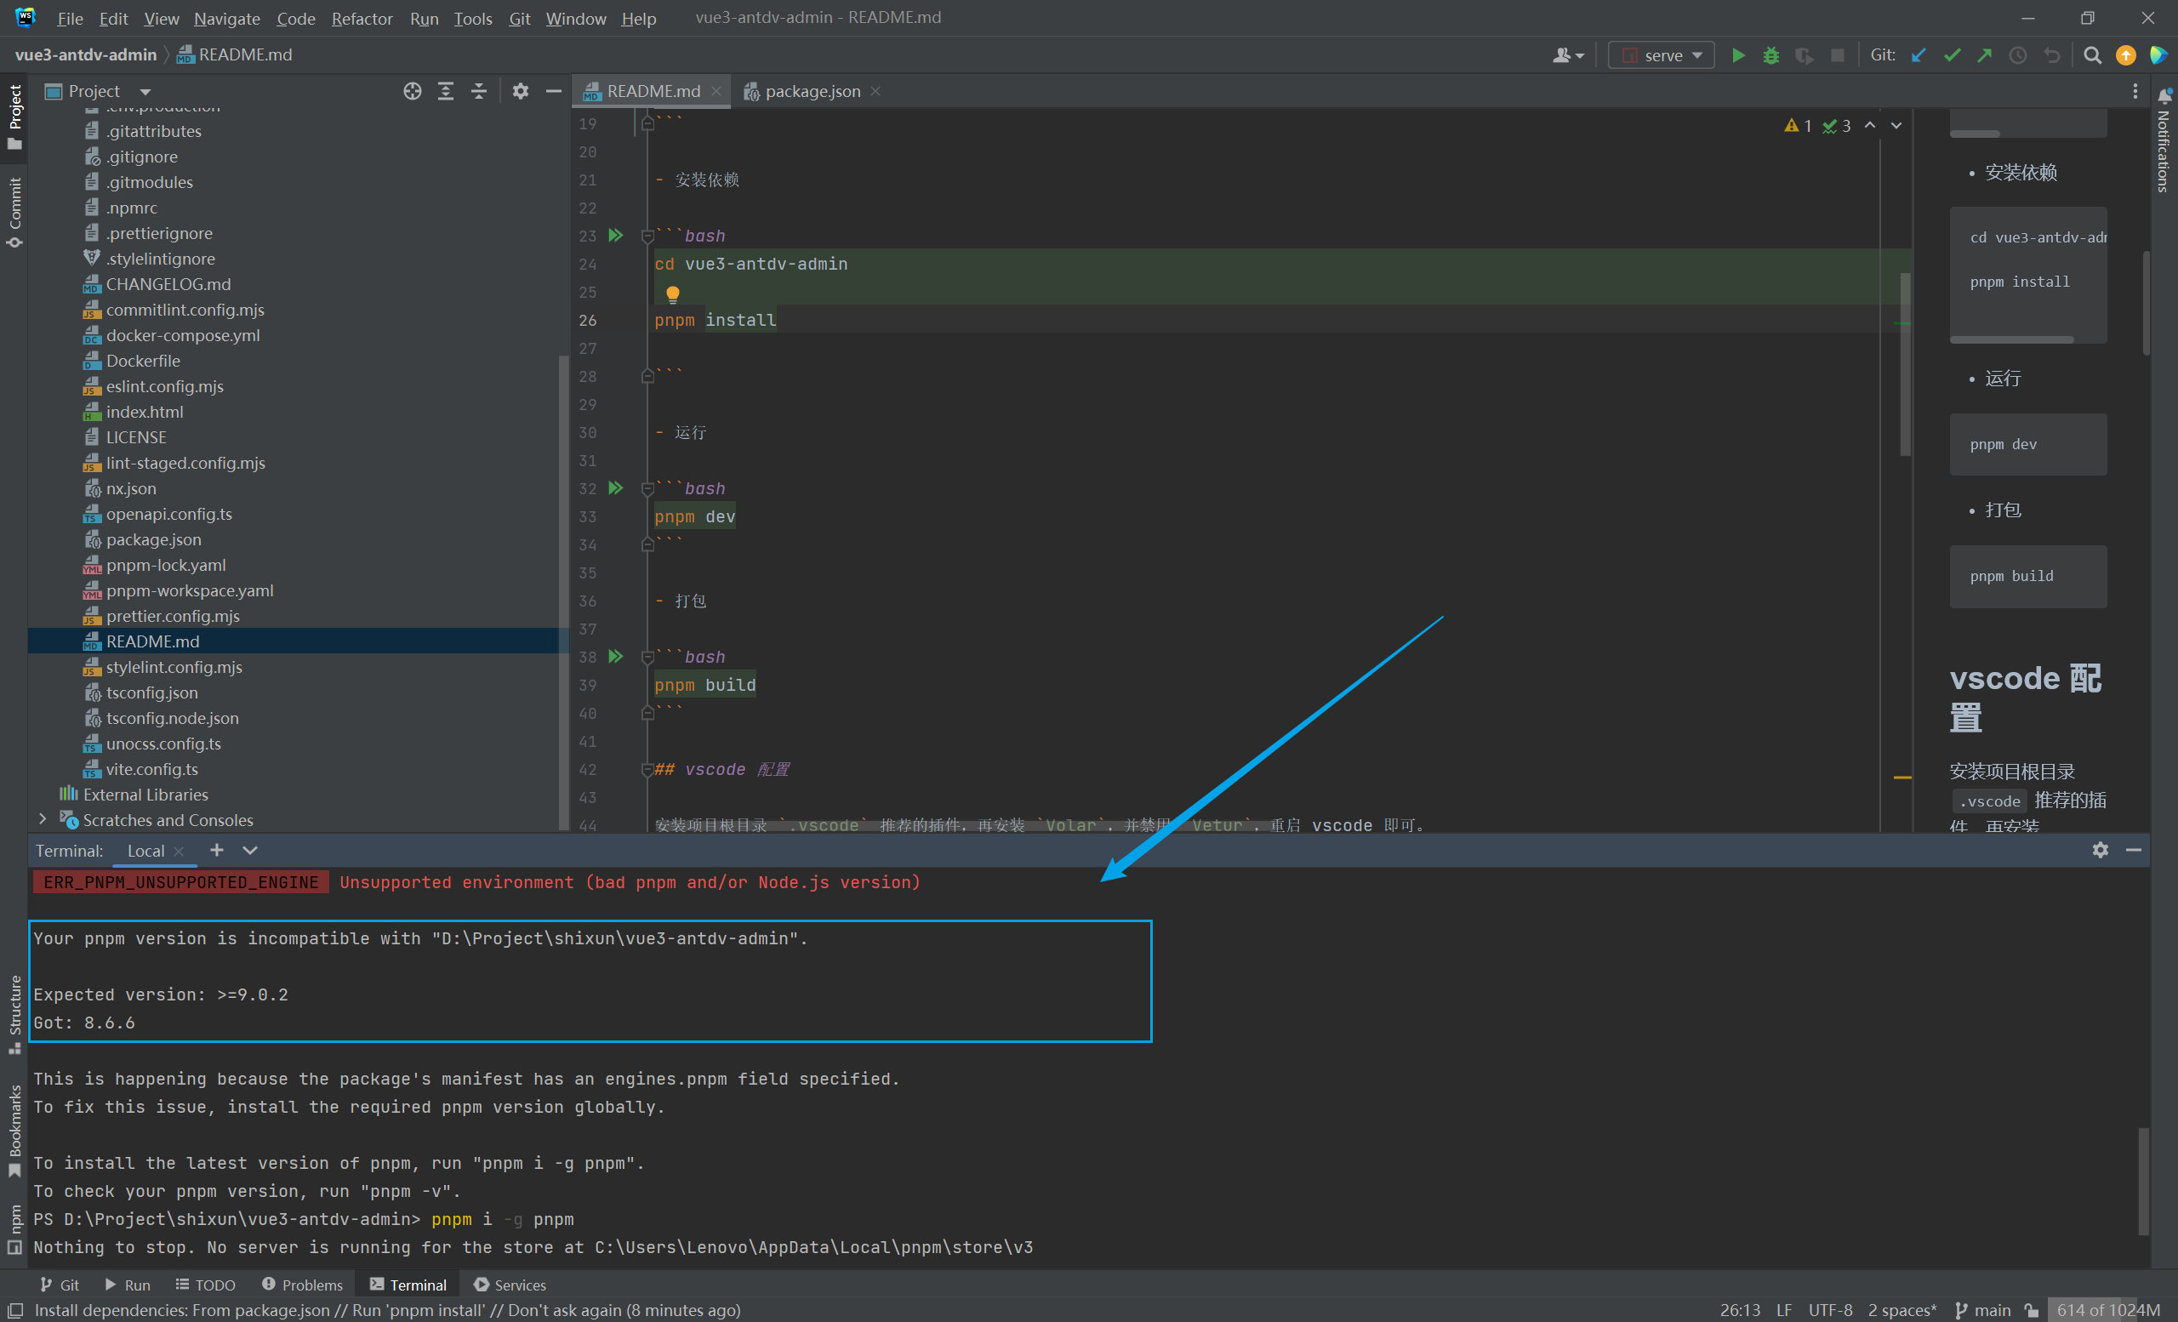Close the README.md editor tab

(716, 91)
